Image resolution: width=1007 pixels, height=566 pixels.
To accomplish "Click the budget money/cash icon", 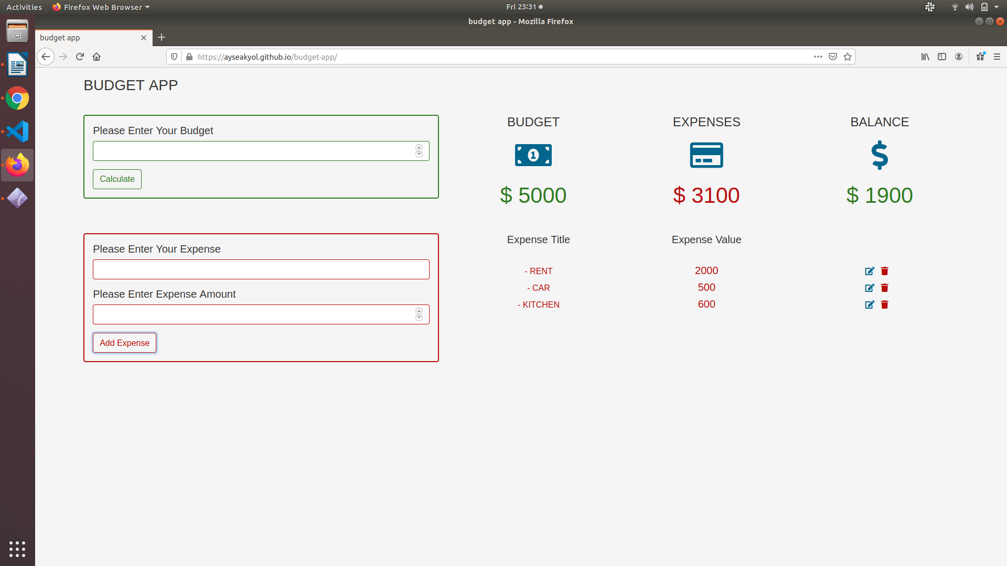I will (533, 155).
